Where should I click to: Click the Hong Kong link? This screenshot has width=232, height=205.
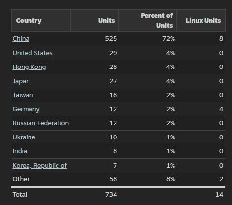(29, 67)
